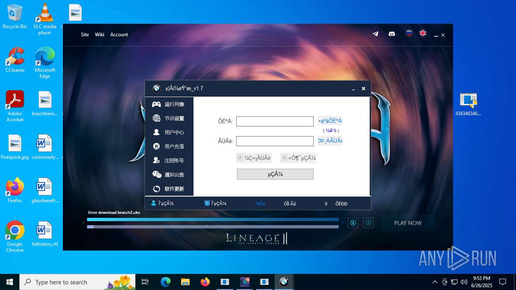
Task: Switch language with the Russian flag icon
Action: pyautogui.click(x=409, y=33)
